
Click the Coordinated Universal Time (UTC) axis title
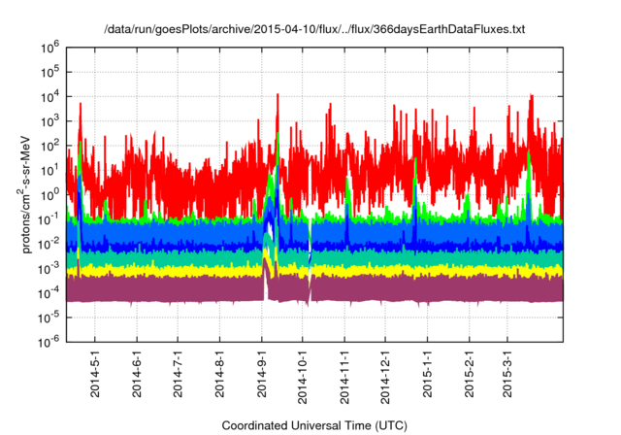point(314,426)
